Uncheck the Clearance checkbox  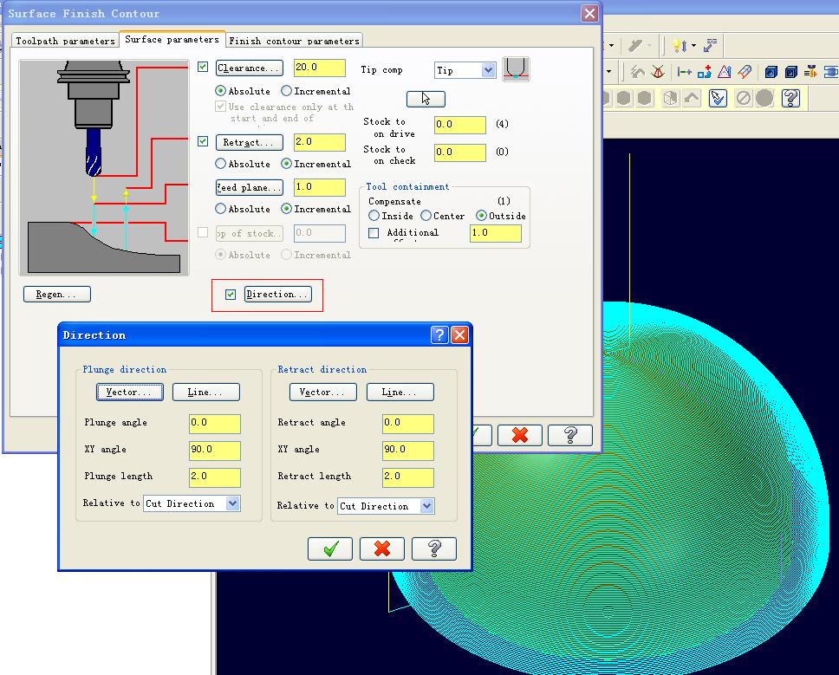click(x=203, y=67)
